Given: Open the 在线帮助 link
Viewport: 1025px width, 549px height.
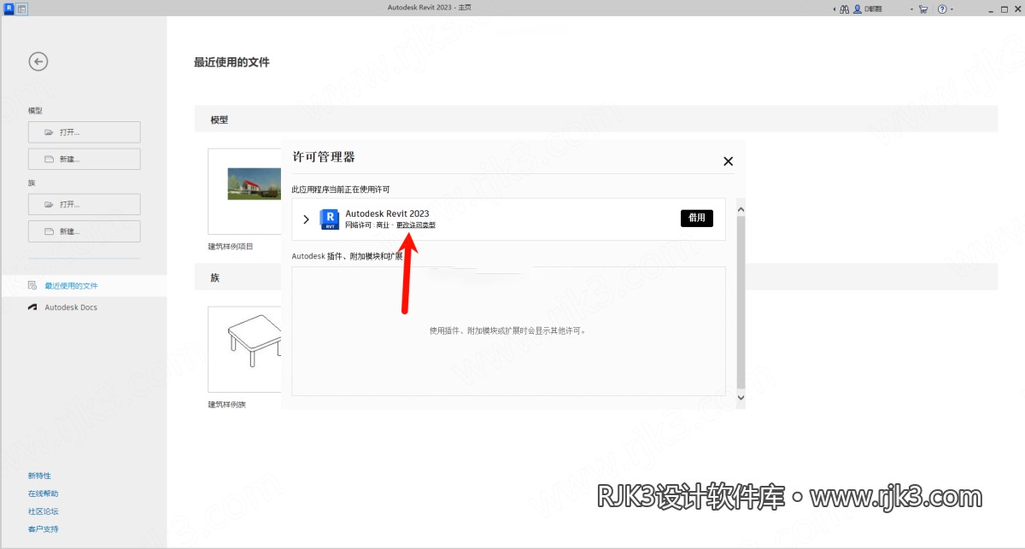Looking at the screenshot, I should (x=43, y=494).
